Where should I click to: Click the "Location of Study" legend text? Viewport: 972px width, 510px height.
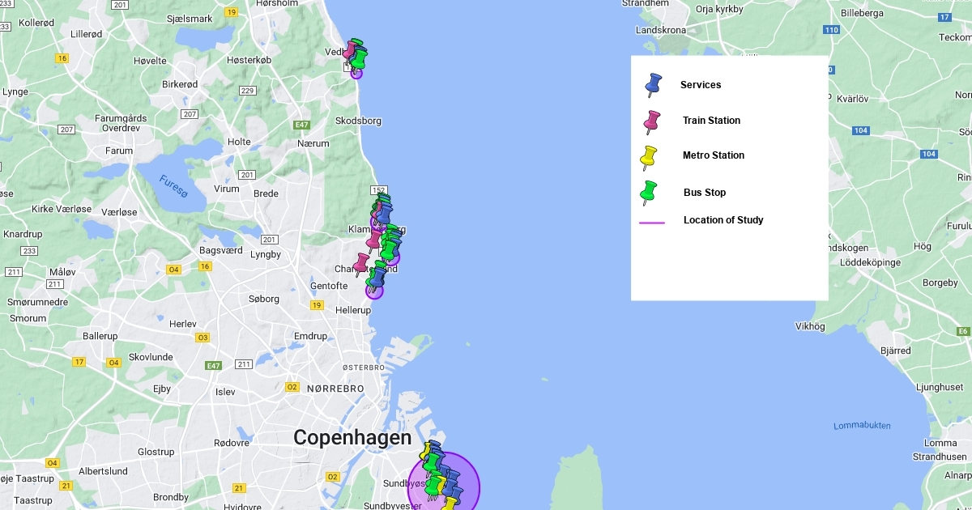click(723, 220)
